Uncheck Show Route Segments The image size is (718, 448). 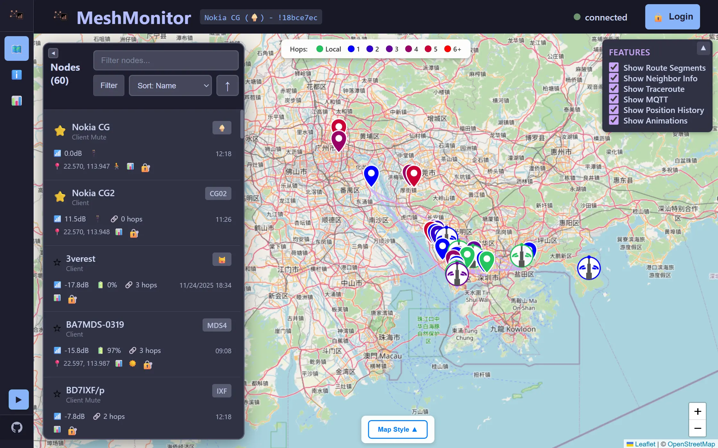[x=614, y=68]
